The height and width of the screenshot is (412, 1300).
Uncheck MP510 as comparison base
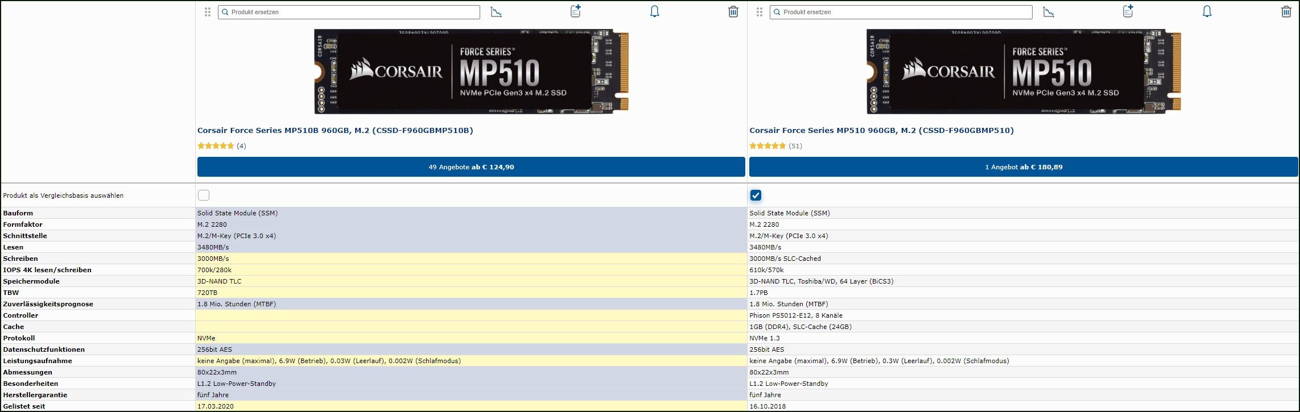[x=756, y=195]
